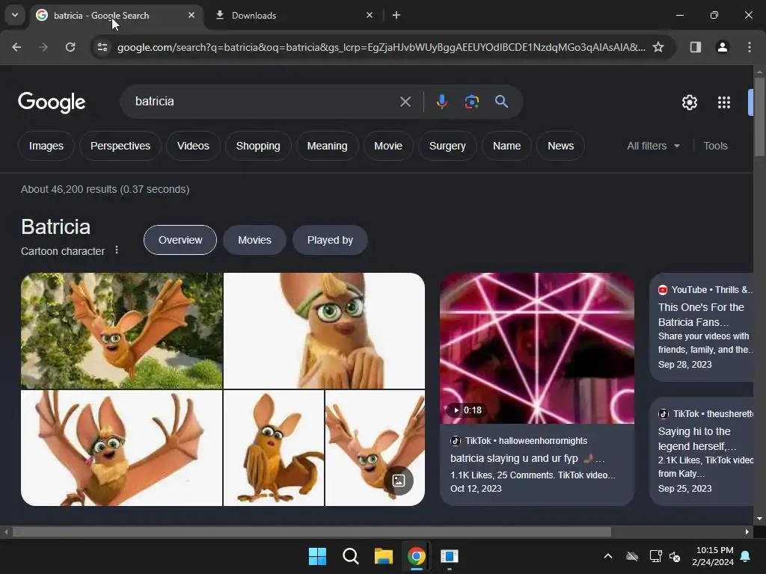Screen dimensions: 766x574
Task: Open the Google apps grid
Action: [x=724, y=102]
